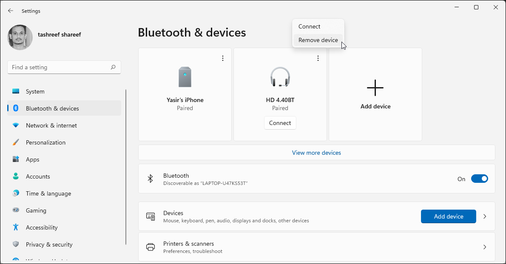Connect to the HD 4.40BT headphones
The image size is (506, 264).
point(280,123)
